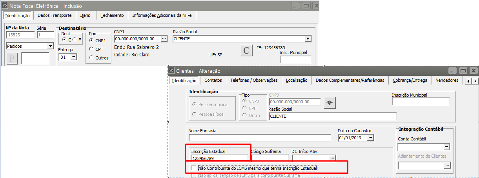Click Inscrição Municipal field in Clientes window

421,102
